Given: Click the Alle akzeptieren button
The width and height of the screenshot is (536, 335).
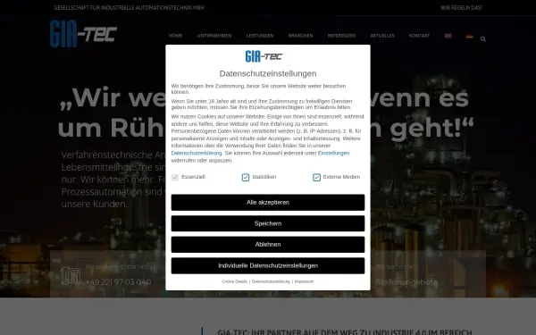Looking at the screenshot, I should click(268, 203).
